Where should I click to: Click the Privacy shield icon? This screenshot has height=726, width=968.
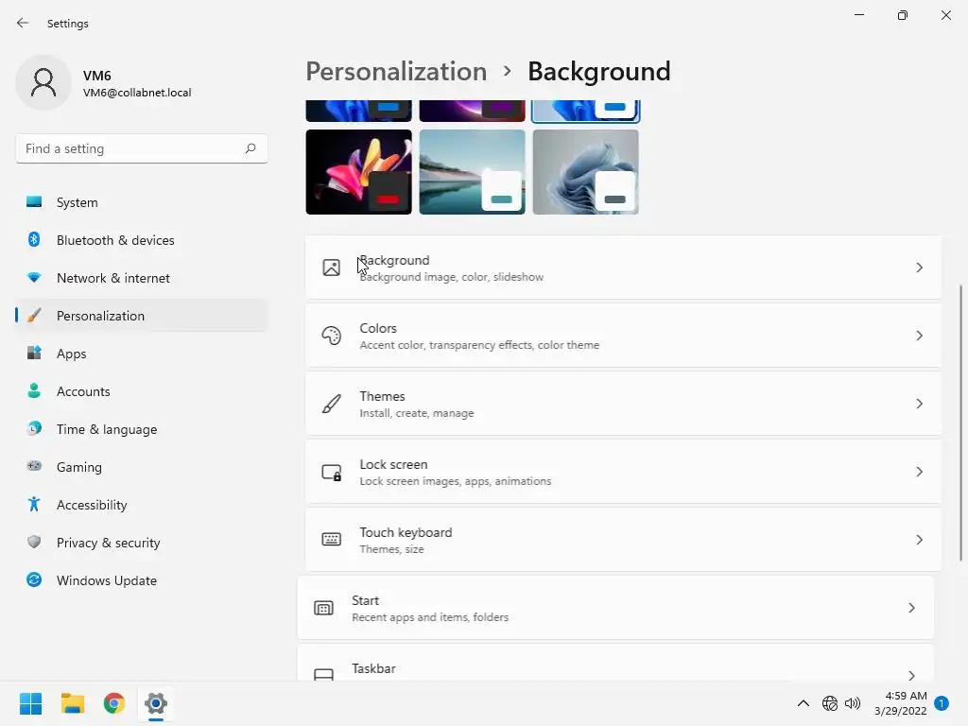point(34,542)
